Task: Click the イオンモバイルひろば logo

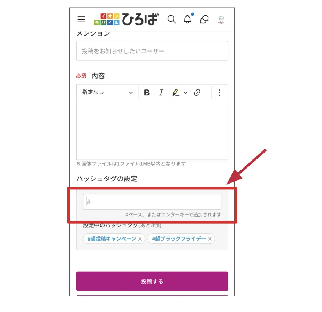Action: [126, 19]
